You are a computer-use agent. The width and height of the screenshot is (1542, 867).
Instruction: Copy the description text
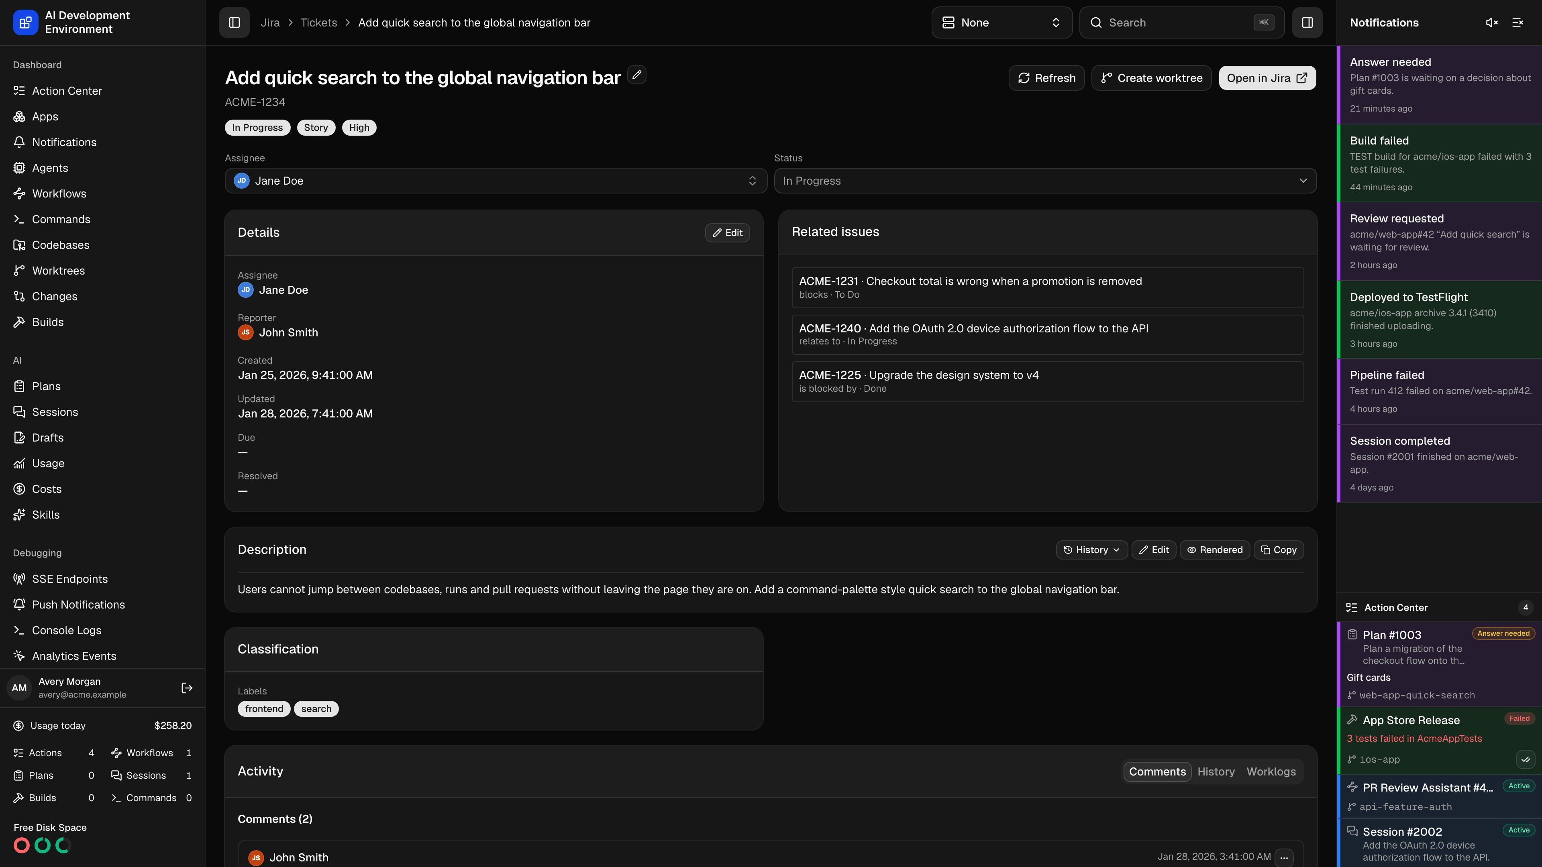[1279, 550]
